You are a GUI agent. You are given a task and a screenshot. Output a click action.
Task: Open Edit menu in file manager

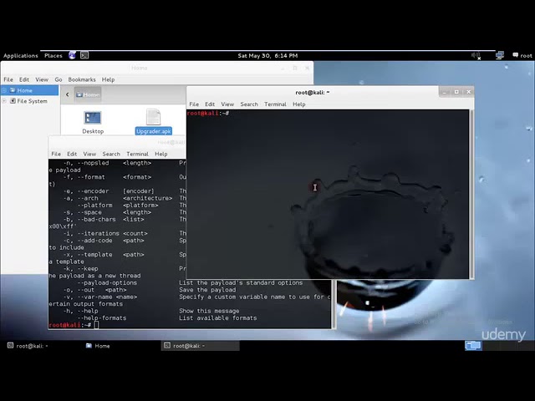point(24,79)
